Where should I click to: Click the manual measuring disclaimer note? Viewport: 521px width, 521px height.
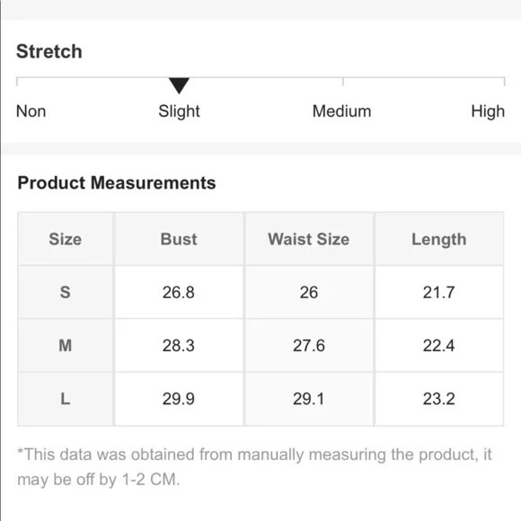[254, 467]
